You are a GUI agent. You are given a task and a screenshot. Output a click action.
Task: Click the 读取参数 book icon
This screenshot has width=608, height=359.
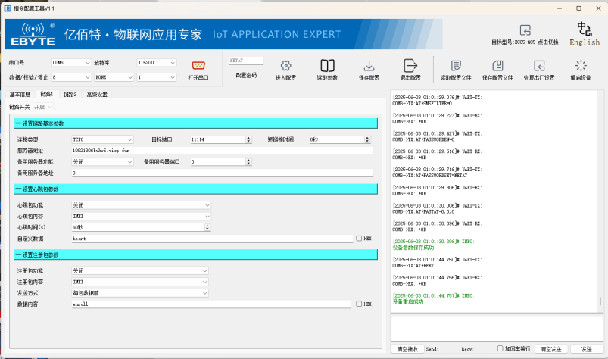point(327,66)
